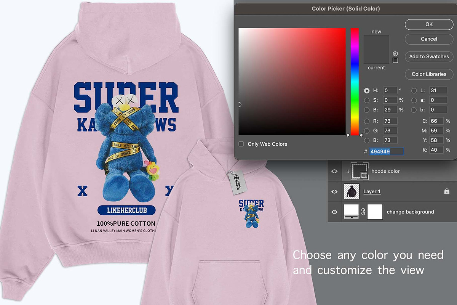Screen dimensions: 457x305
Task: Click the G value field showing 73
Action: click(x=390, y=131)
